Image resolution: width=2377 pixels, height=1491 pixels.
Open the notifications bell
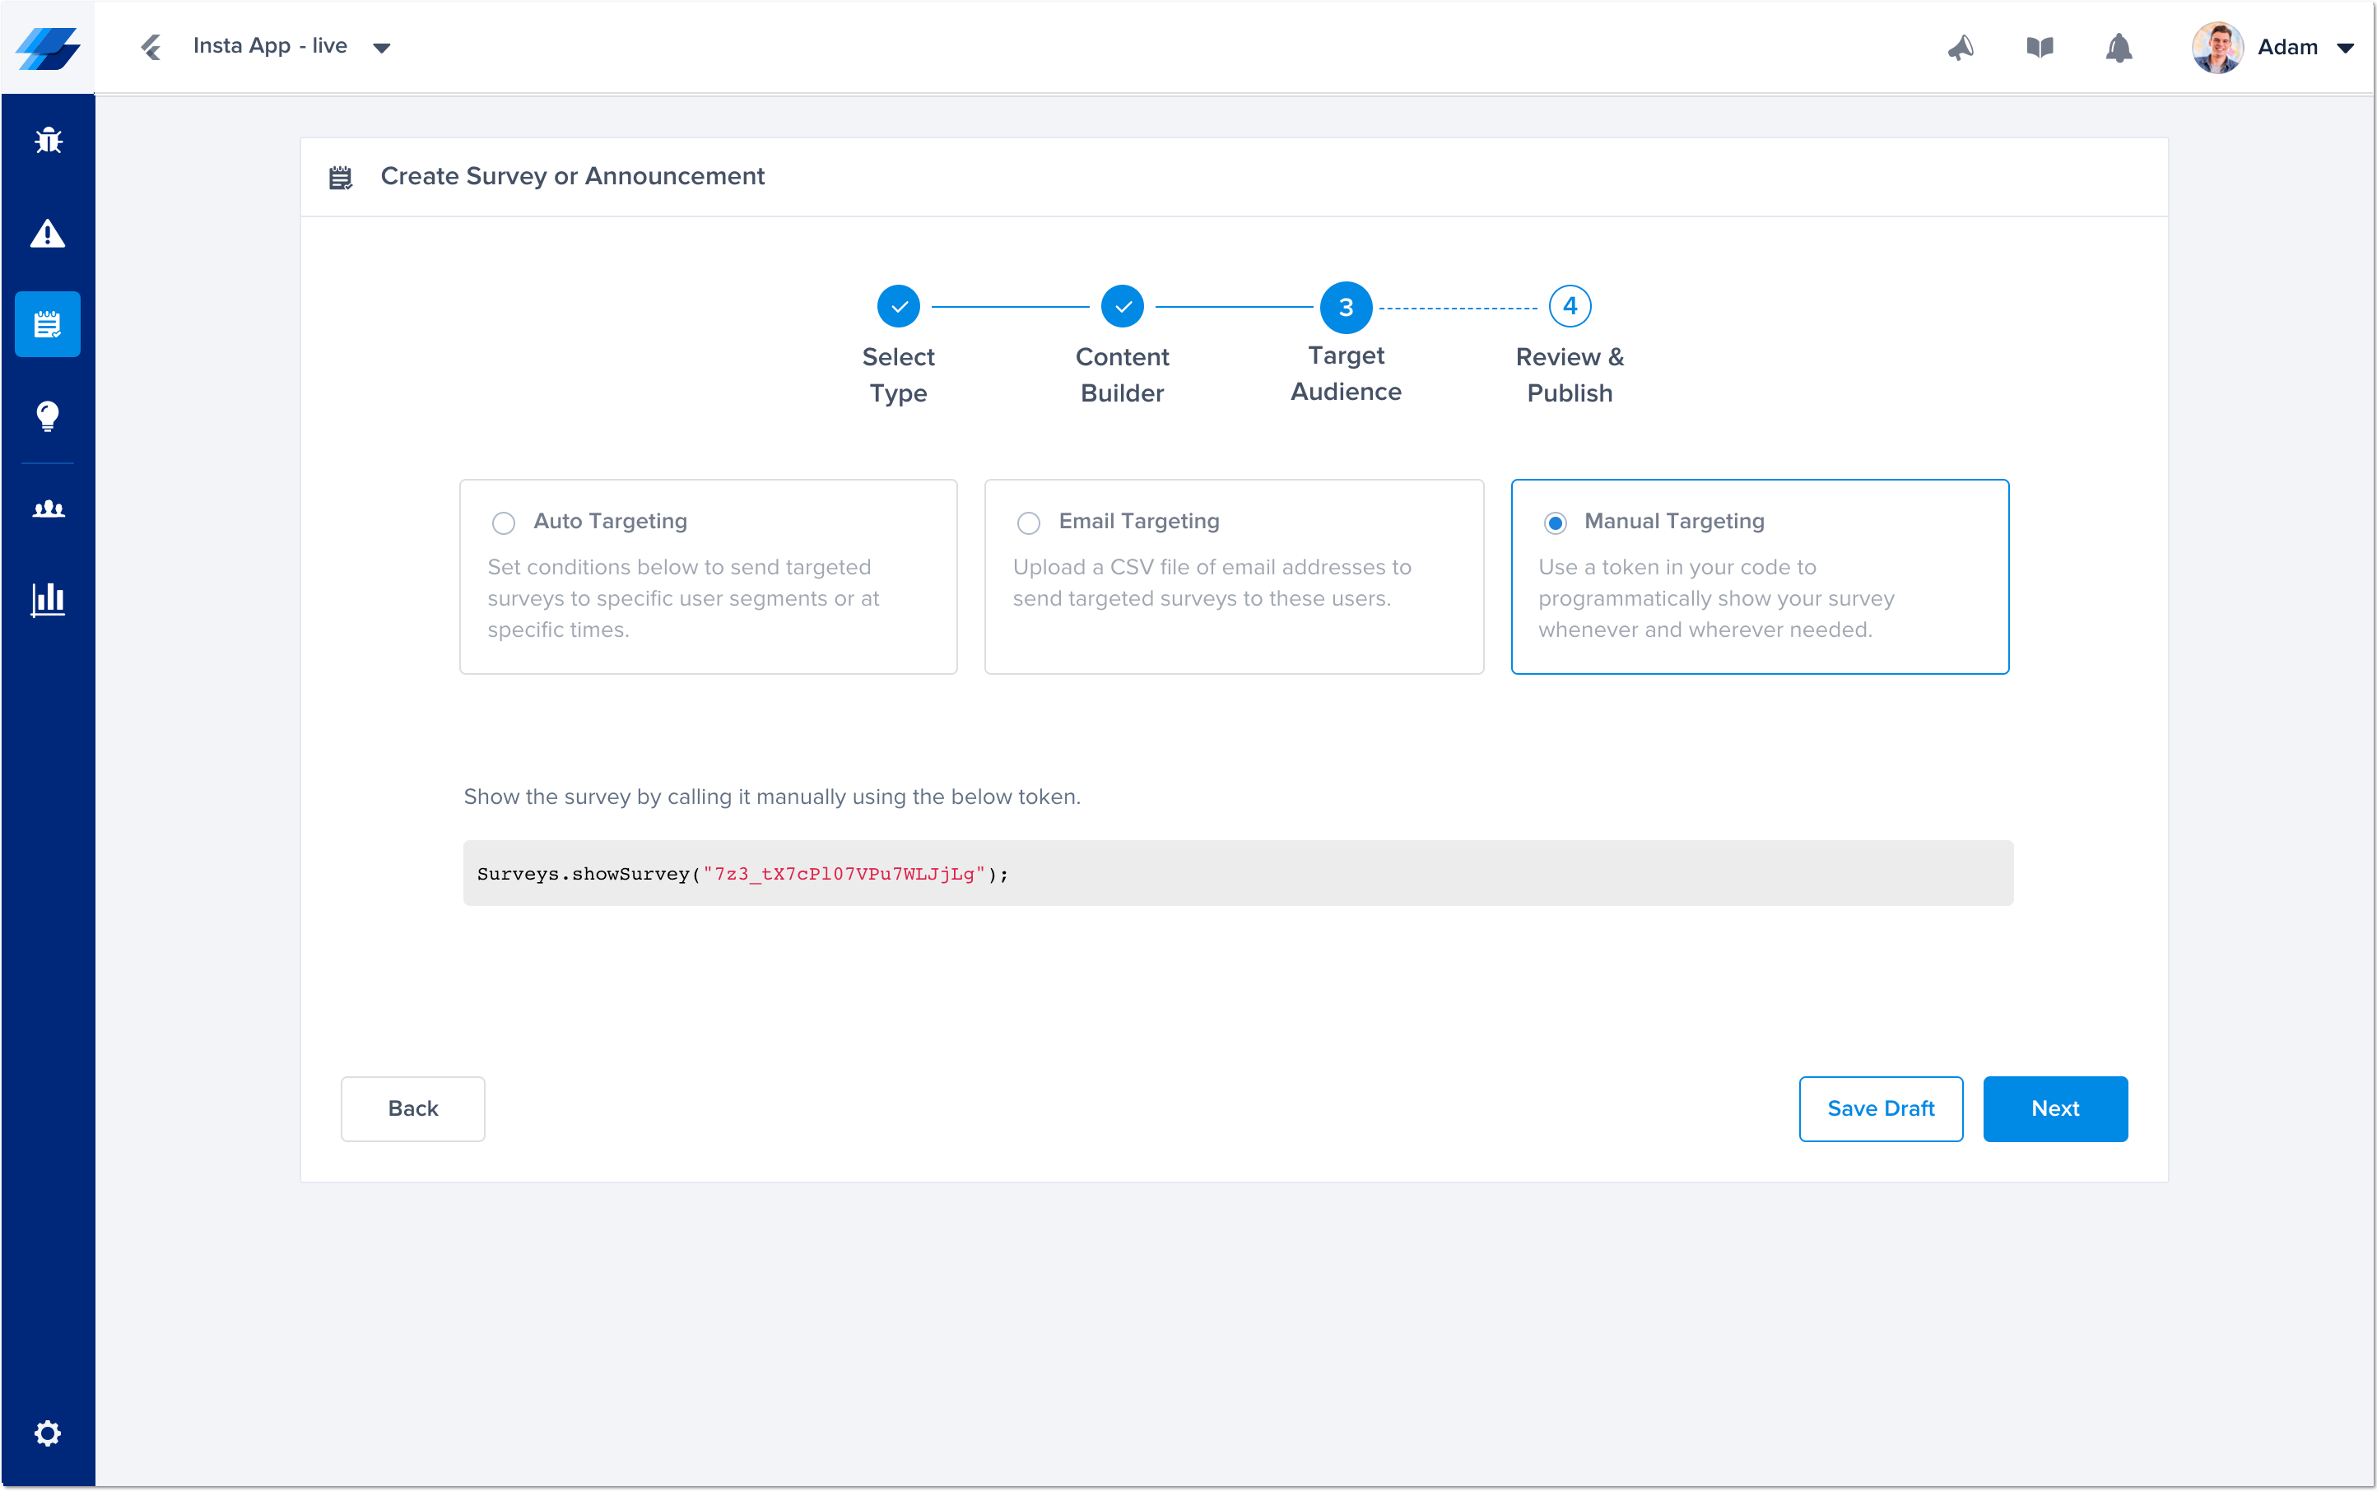(x=2119, y=48)
